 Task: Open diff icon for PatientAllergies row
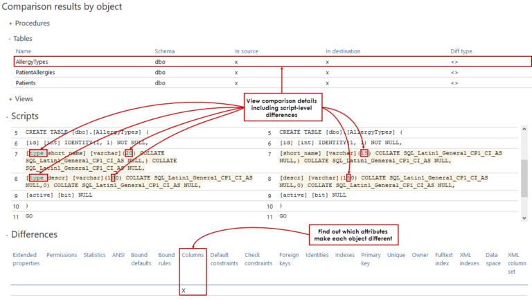click(454, 73)
